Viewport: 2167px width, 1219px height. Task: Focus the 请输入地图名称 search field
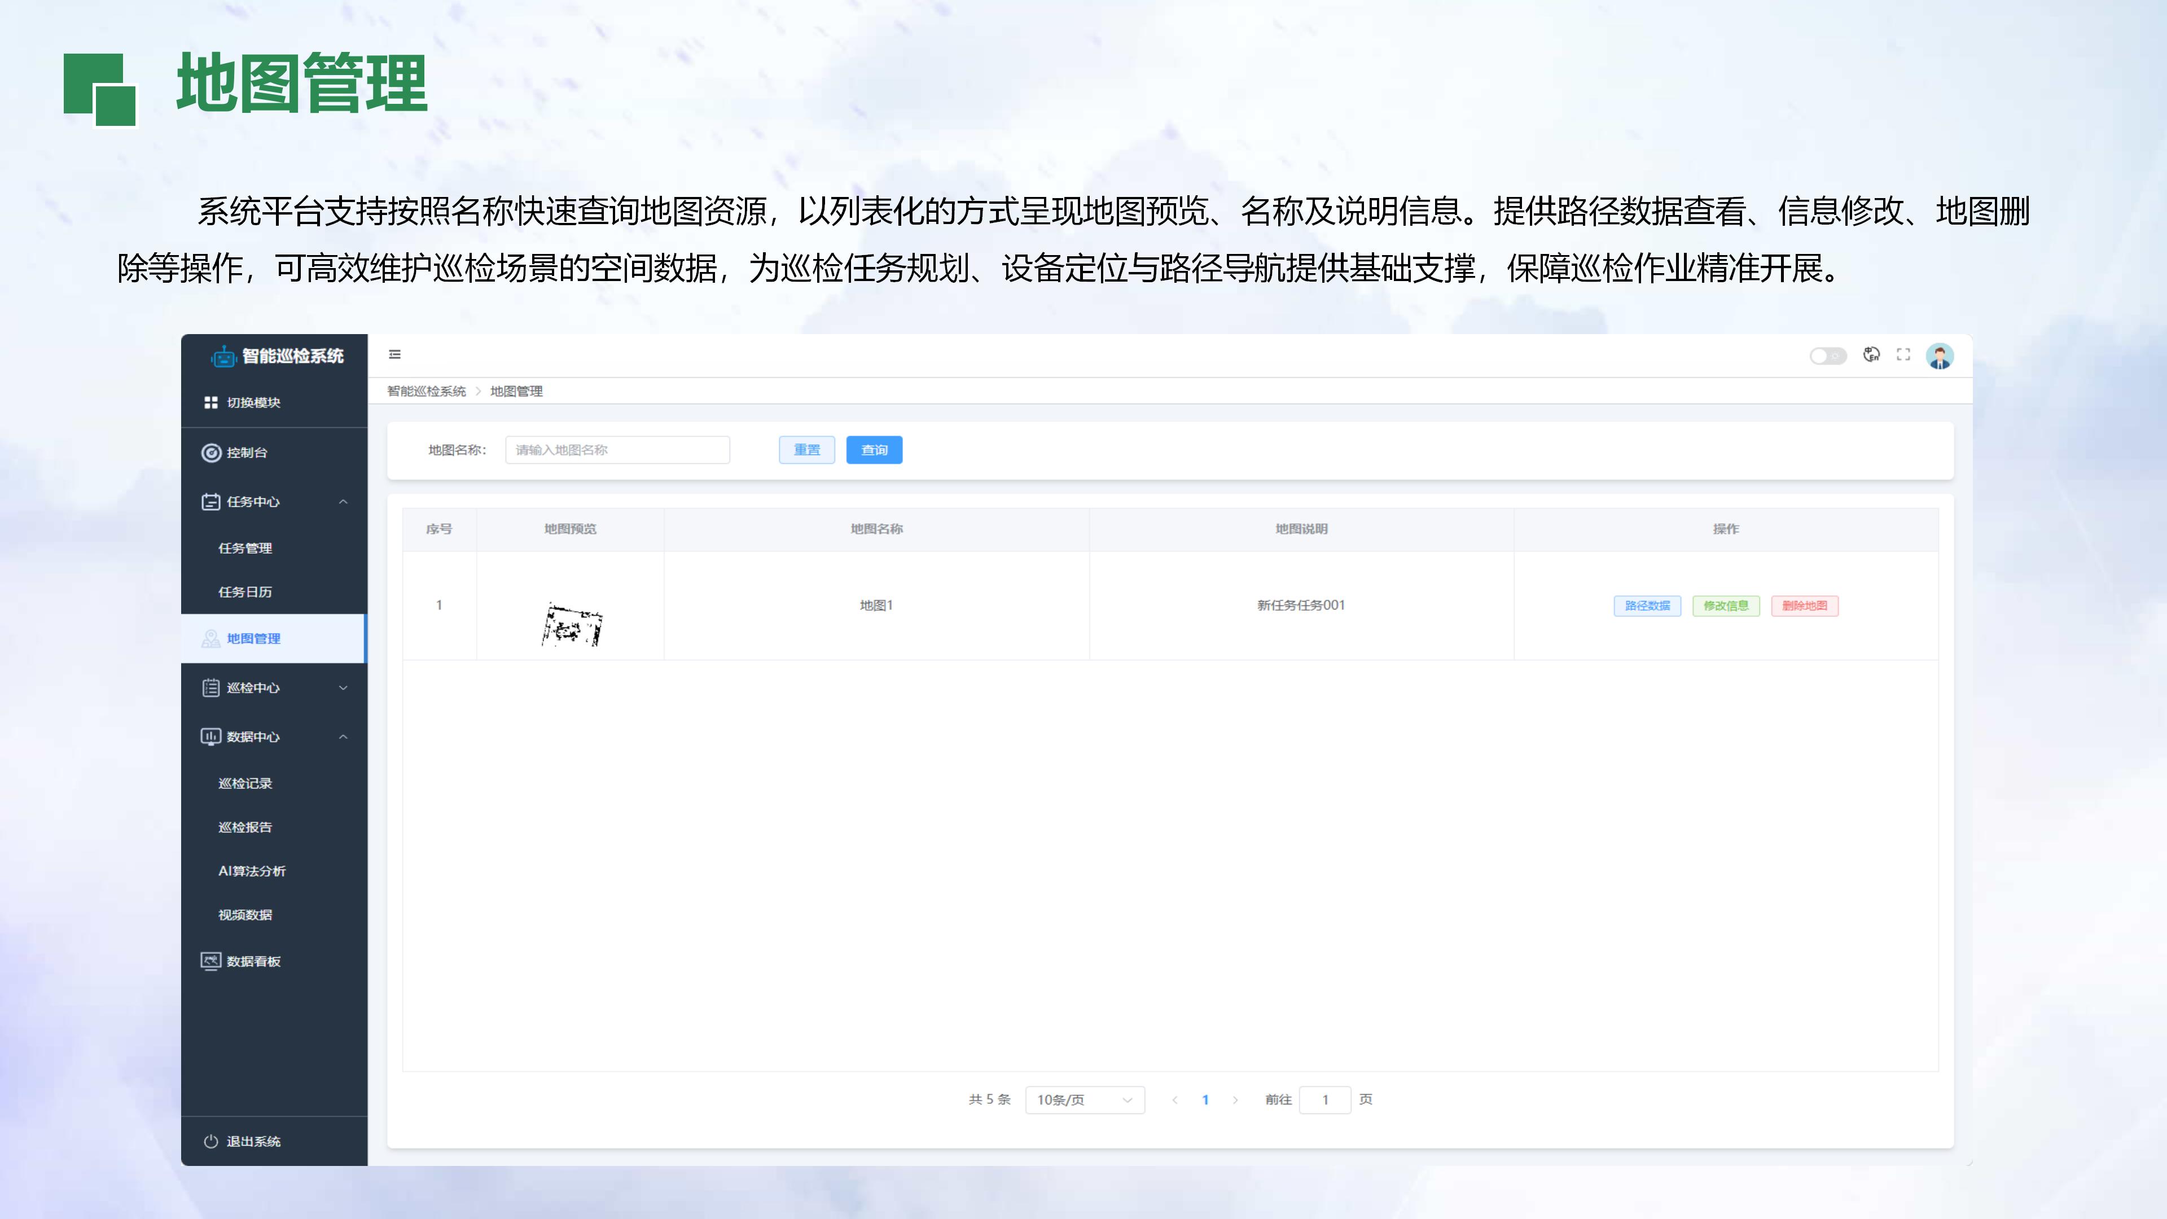(x=617, y=450)
